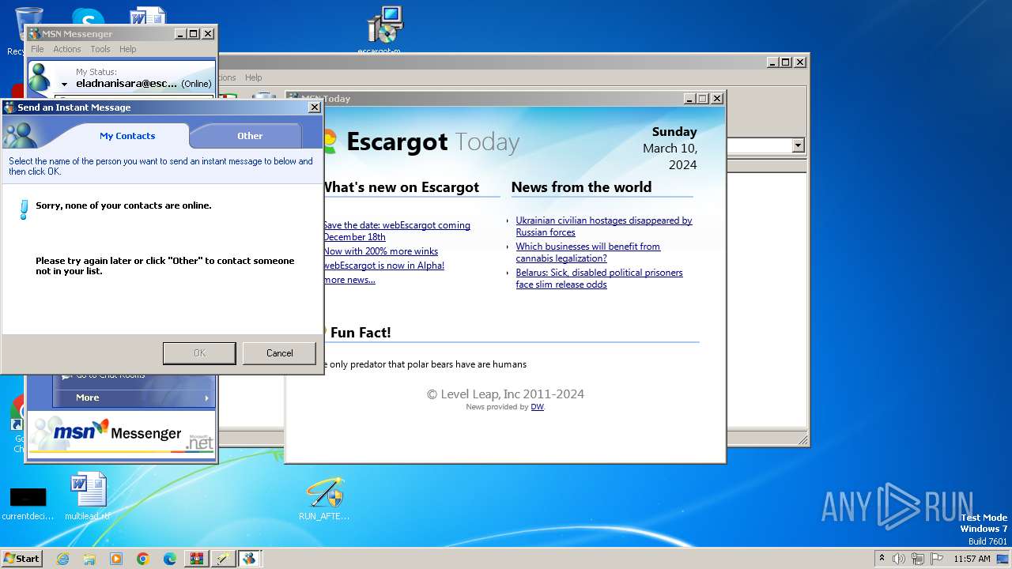This screenshot has width=1012, height=569.
Task: Open Belarus political prisoners news link
Action: click(x=599, y=278)
